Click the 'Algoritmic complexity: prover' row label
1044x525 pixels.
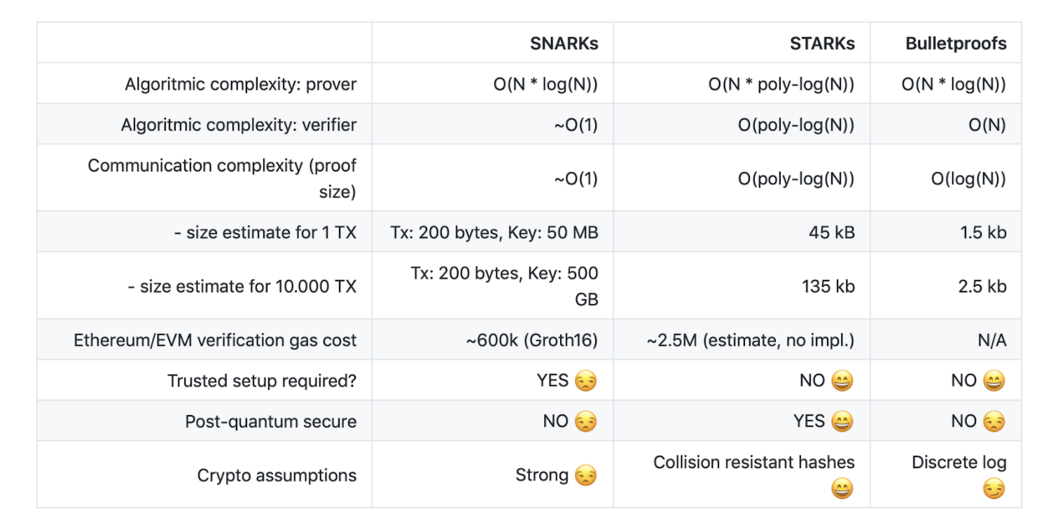pyautogui.click(x=241, y=85)
